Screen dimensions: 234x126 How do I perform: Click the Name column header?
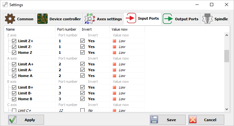29,29
